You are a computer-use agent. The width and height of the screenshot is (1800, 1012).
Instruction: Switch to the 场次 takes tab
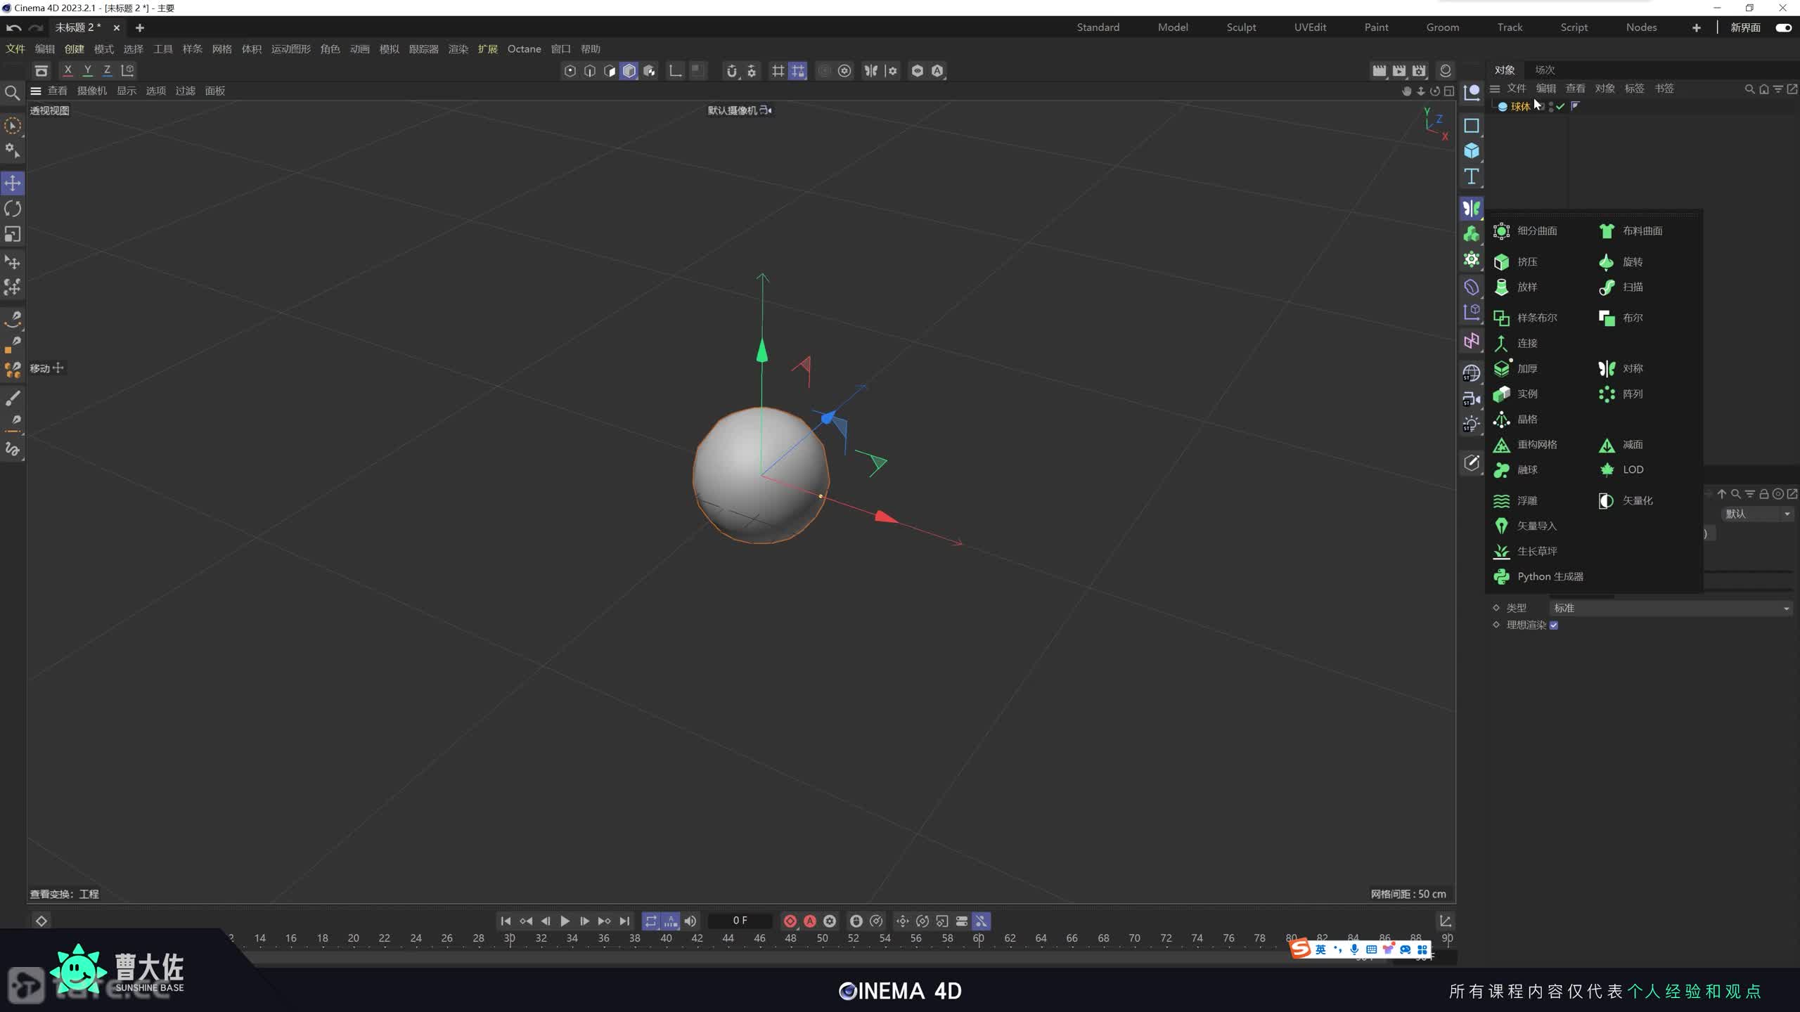1544,70
